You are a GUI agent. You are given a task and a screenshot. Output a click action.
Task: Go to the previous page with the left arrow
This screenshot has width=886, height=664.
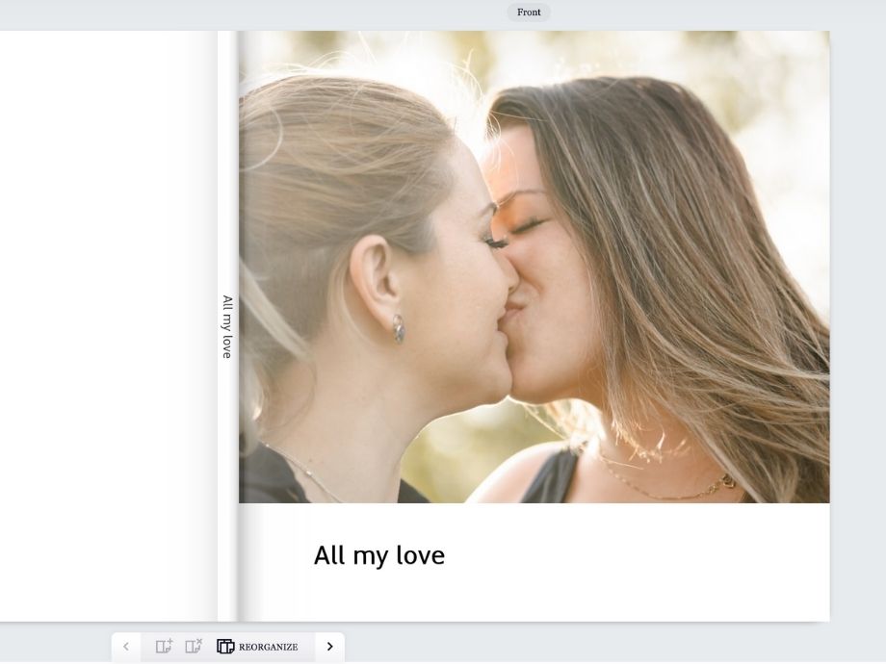click(x=126, y=647)
